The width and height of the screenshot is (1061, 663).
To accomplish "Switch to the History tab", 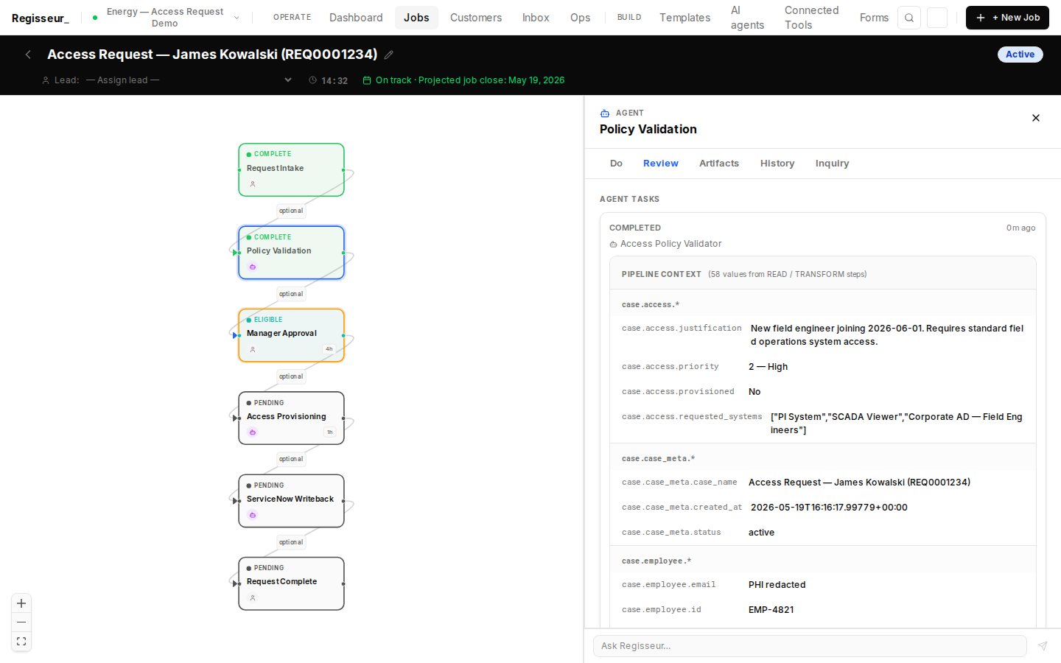I will coord(777,164).
